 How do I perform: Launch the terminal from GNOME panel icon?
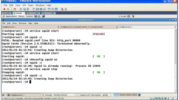tap(43, 16)
